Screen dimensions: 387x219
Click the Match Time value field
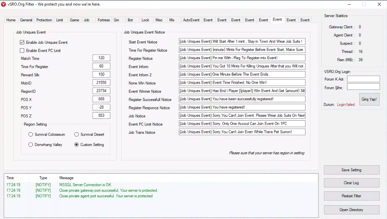click(x=101, y=58)
